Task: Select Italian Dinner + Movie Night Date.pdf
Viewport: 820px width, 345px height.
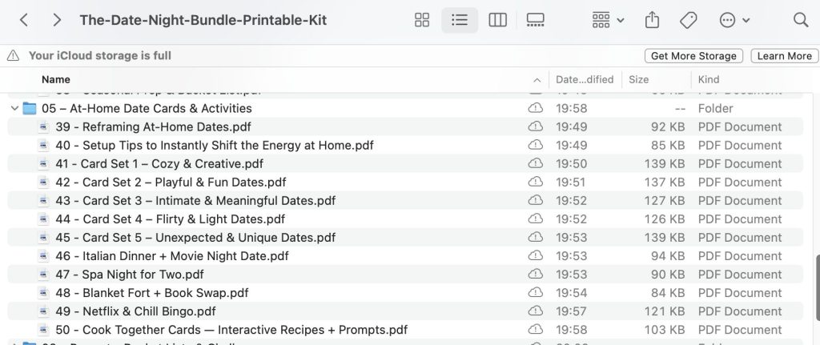Action: (x=172, y=256)
